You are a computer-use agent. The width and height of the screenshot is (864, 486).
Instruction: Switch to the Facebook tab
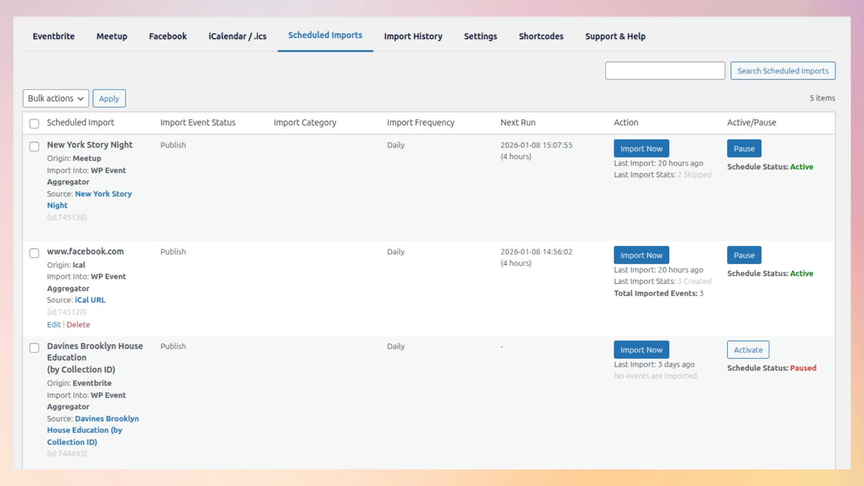tap(167, 36)
